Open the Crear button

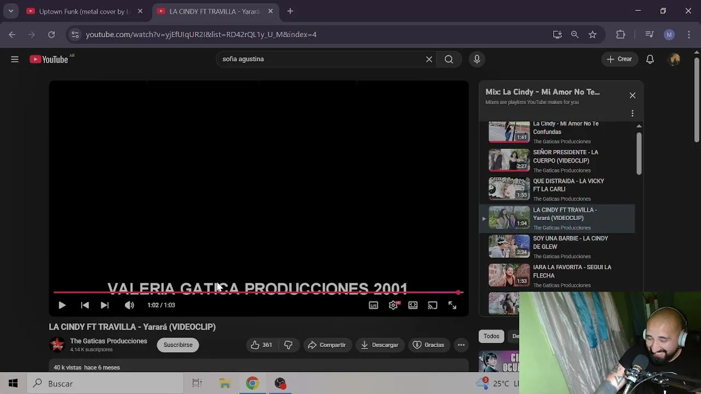click(x=619, y=59)
